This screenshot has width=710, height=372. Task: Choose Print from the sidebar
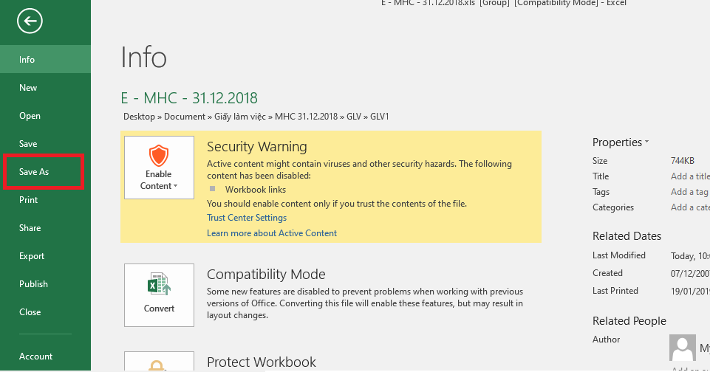[29, 200]
